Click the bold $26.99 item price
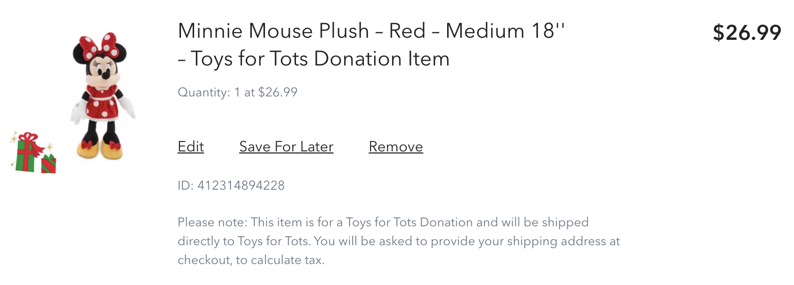Image resolution: width=794 pixels, height=285 pixels. [x=747, y=33]
